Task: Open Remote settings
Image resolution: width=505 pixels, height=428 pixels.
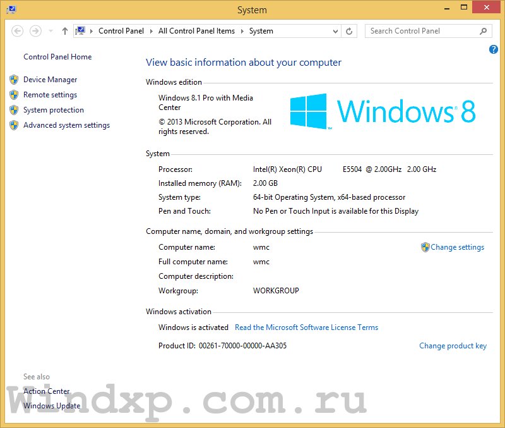Action: coord(50,95)
